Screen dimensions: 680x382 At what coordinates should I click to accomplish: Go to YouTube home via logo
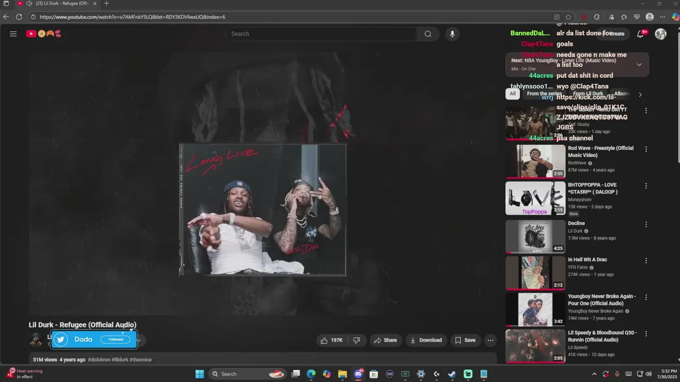click(44, 34)
